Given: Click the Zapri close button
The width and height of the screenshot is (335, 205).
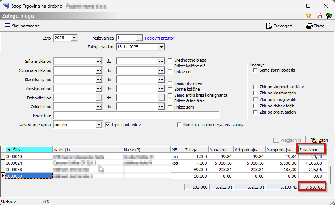Looking at the screenshot, I should click(320, 140).
